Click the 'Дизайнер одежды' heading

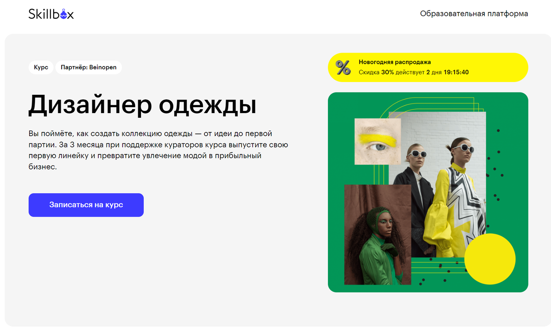142,105
